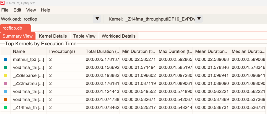This screenshot has width=267, height=114.
Task: Switch to the Workload Details tab
Action: pos(118,36)
